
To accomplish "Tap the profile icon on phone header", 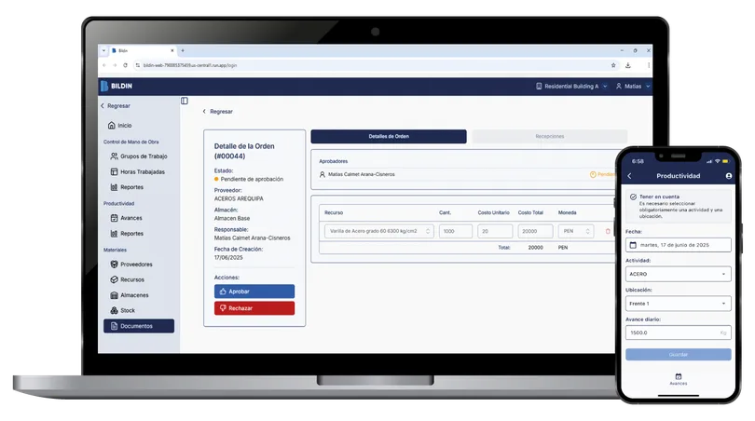I will [729, 176].
